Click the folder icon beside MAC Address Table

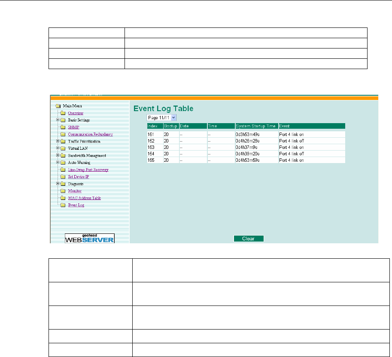tap(63, 198)
